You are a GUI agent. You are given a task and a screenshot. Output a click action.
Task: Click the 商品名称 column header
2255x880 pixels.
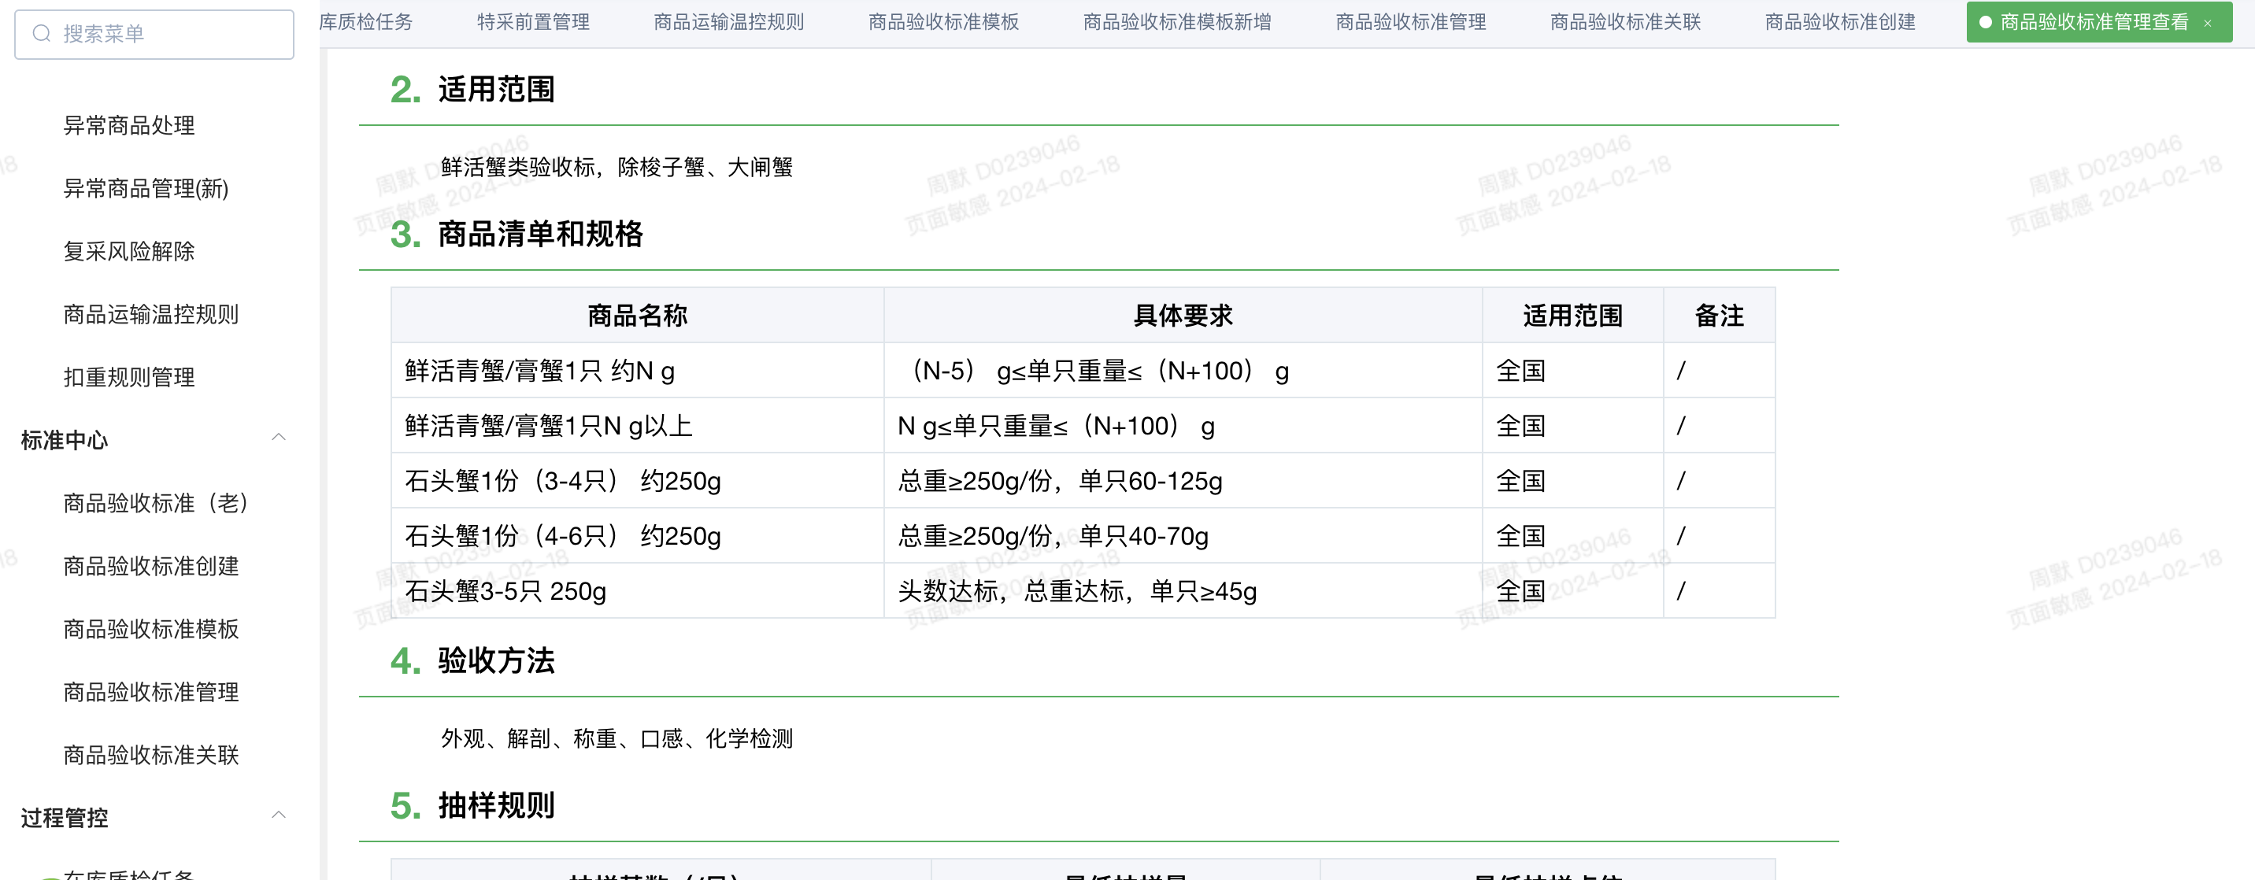point(637,316)
